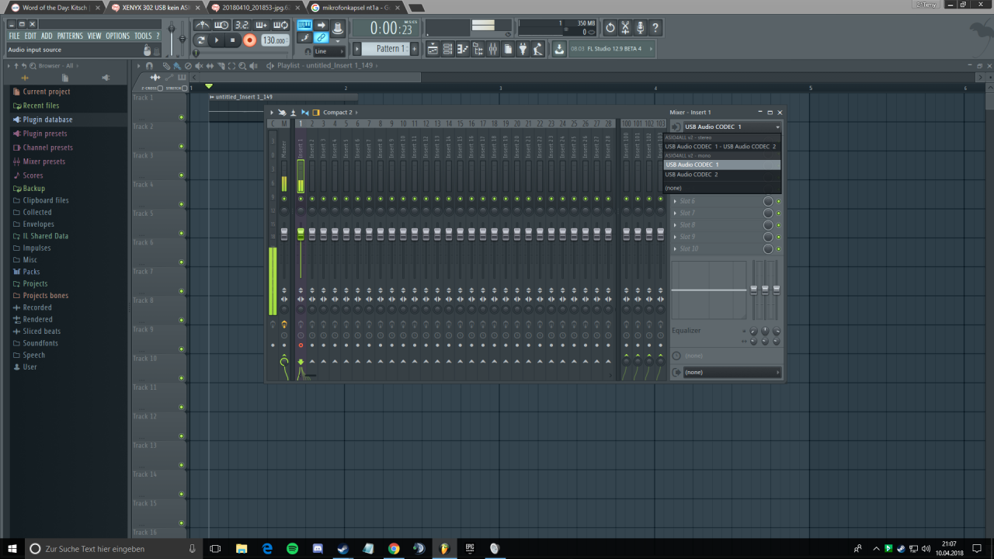
Task: Click the scissors audio editor icon
Action: (x=625, y=28)
